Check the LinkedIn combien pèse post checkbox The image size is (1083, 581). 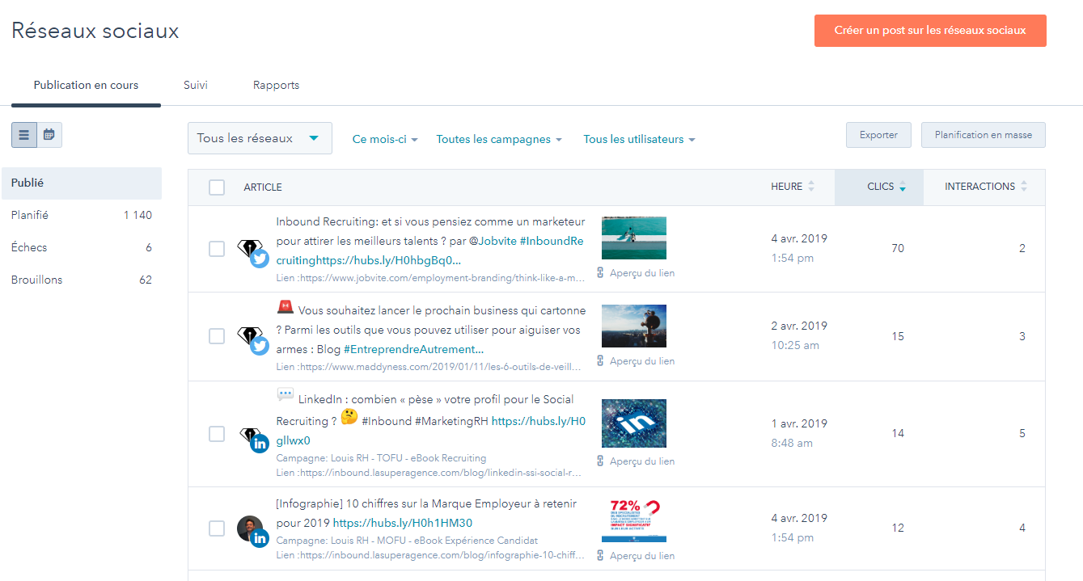pos(217,434)
